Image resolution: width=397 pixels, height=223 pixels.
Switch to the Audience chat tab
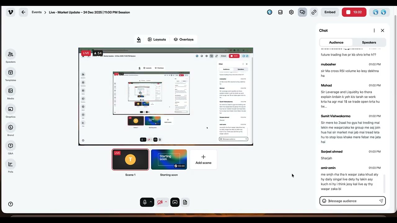pos(336,42)
